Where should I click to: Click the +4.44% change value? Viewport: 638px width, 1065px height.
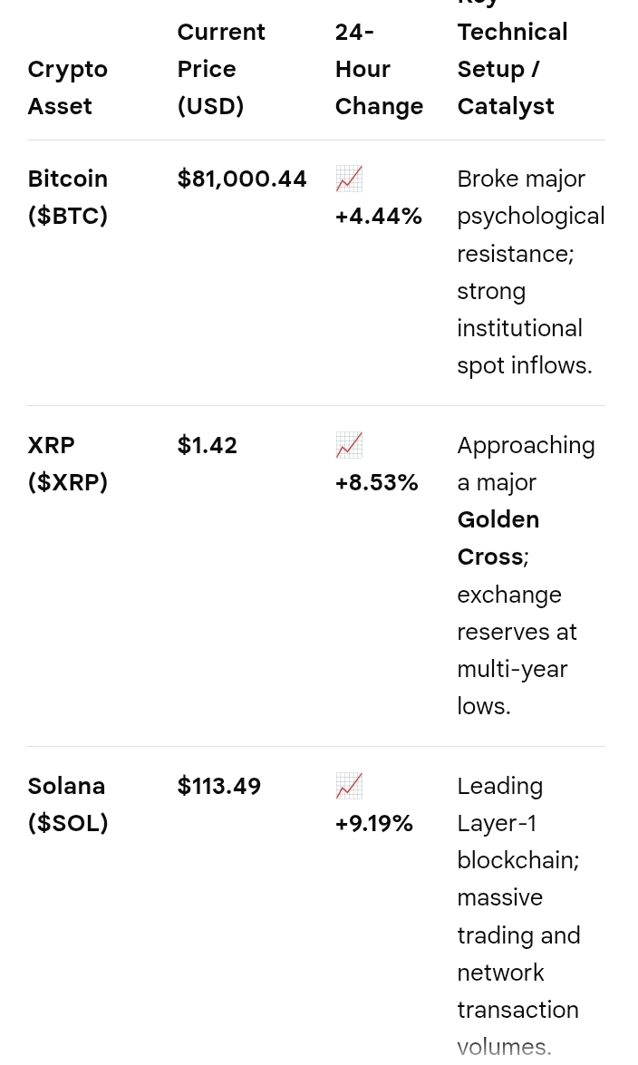click(379, 216)
